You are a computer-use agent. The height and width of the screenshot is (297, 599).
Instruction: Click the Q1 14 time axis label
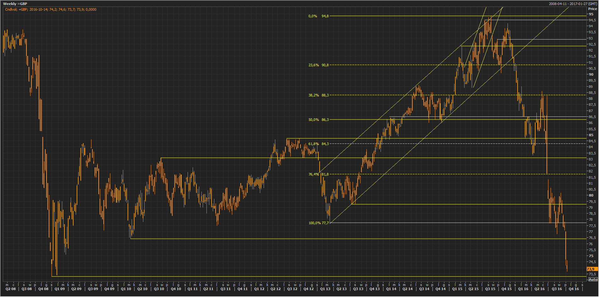click(x=391, y=289)
